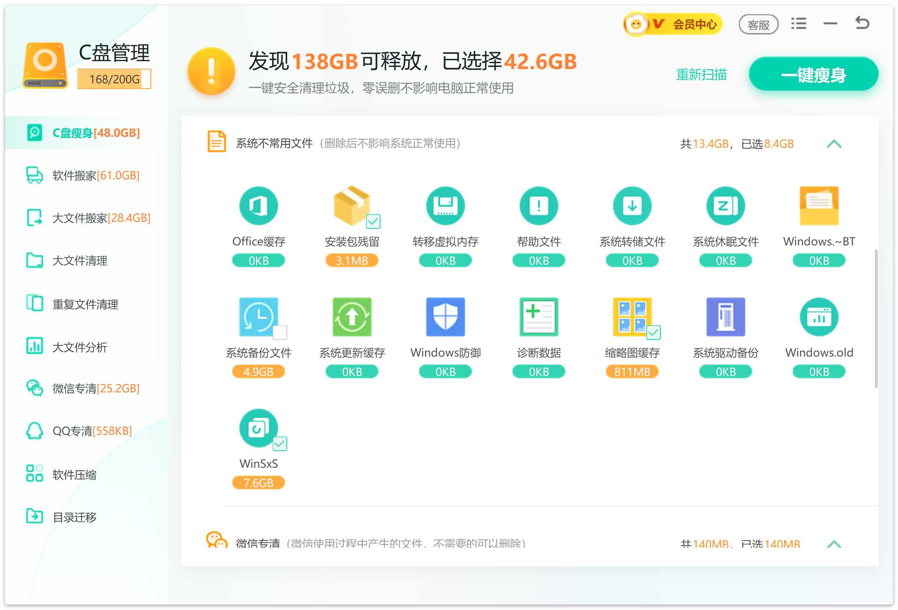The width and height of the screenshot is (898, 610).
Task: Click the 7.6GB size badge under WinSxS
Action: click(x=258, y=482)
